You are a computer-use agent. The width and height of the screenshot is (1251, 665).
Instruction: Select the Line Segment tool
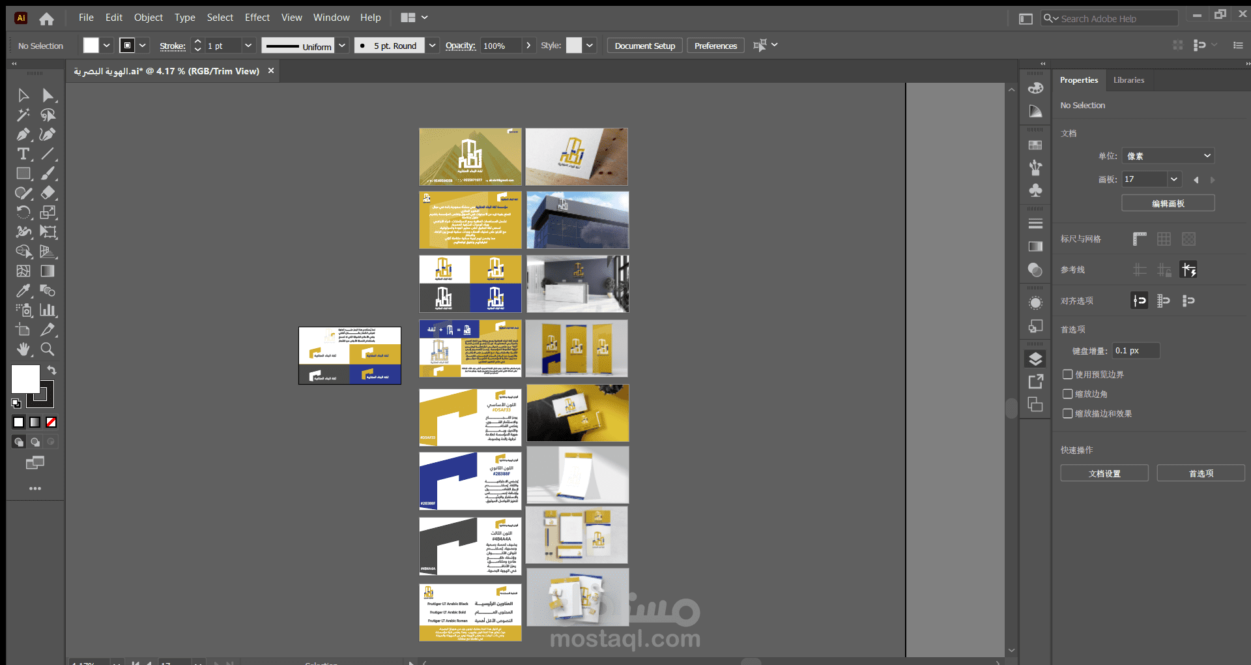(x=48, y=155)
